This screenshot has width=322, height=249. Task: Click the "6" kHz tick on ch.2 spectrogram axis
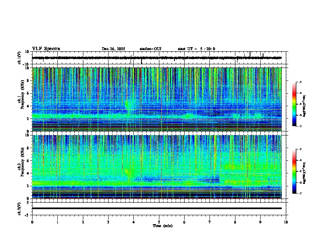(x=28, y=160)
